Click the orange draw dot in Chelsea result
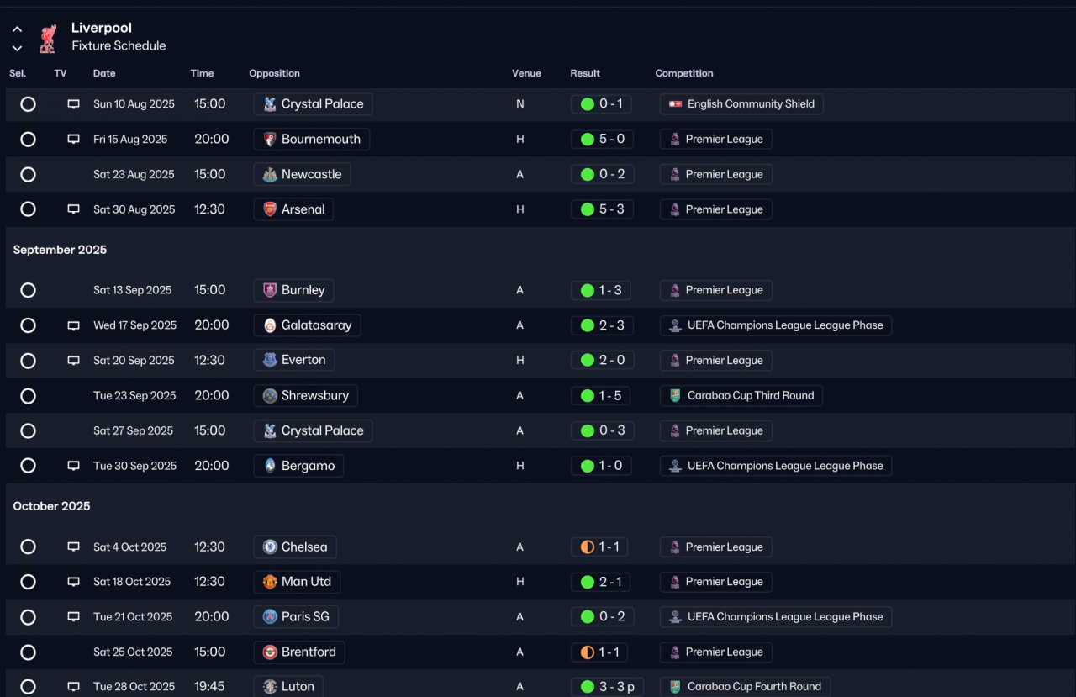Screen dimensions: 1076x697 point(588,547)
